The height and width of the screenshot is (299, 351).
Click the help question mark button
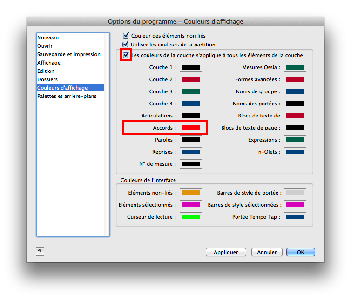coord(40,252)
